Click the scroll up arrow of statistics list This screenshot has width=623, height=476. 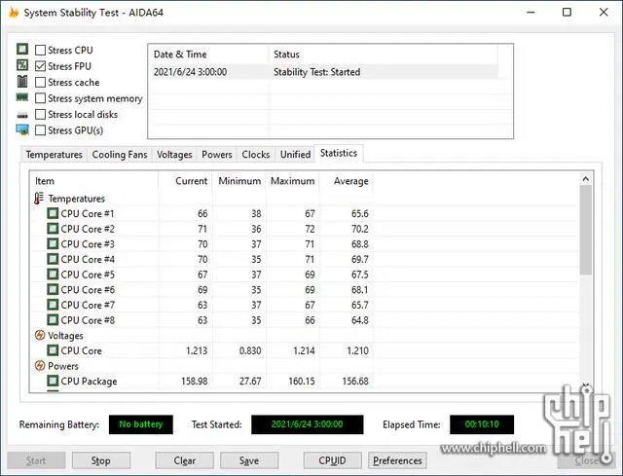pyautogui.click(x=586, y=179)
